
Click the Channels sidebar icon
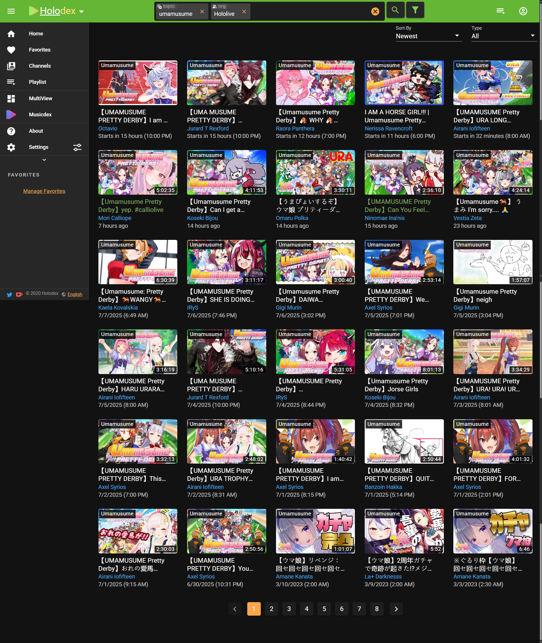[x=11, y=66]
